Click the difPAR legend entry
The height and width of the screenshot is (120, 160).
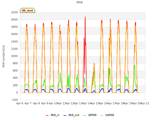(90, 115)
